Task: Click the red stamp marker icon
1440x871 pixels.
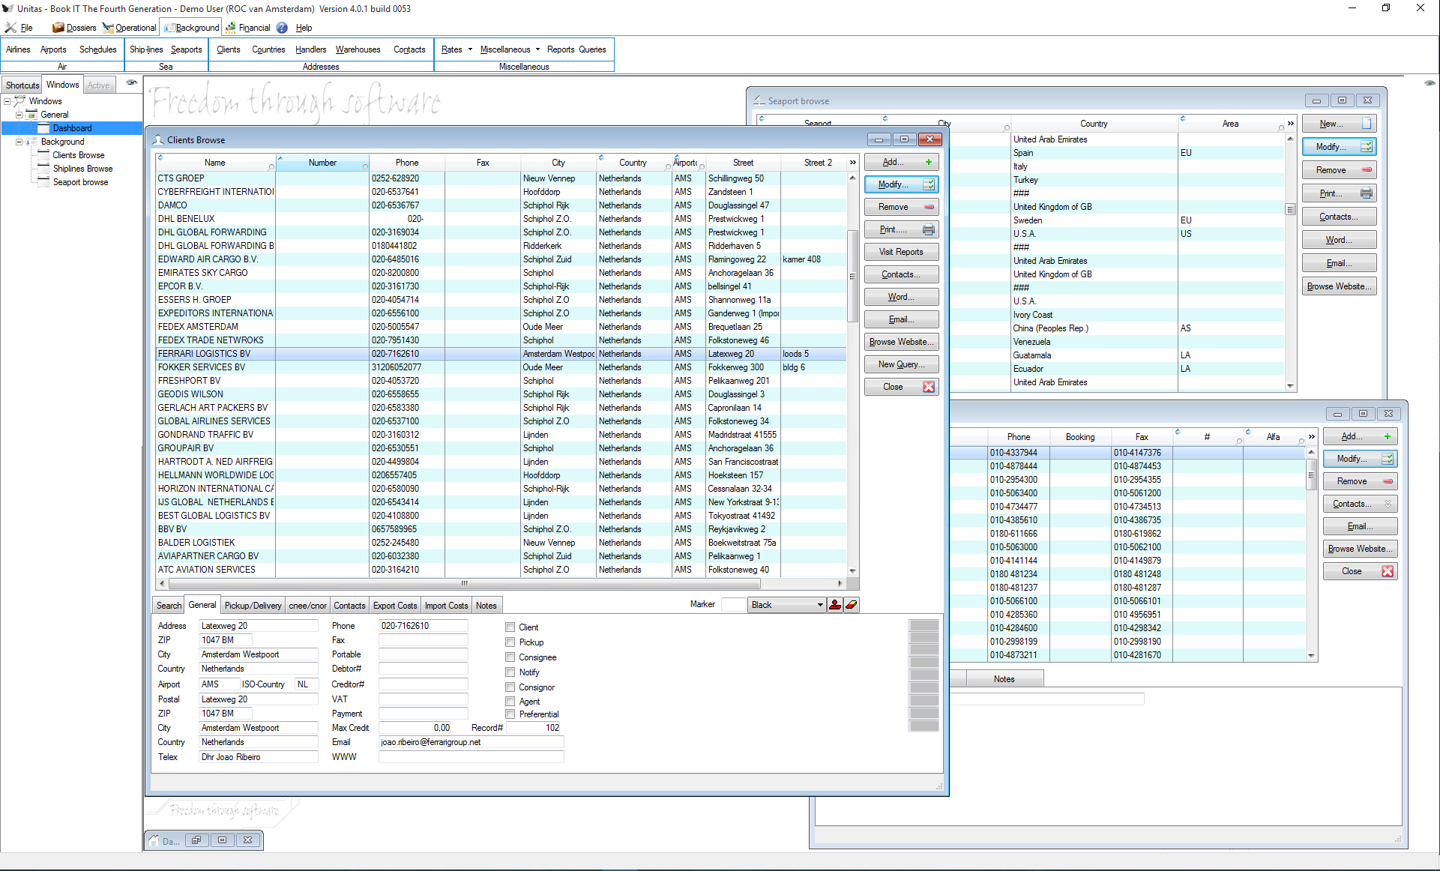Action: [x=835, y=605]
